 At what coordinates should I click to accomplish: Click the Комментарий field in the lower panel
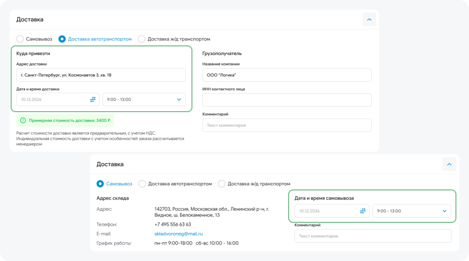click(373, 236)
